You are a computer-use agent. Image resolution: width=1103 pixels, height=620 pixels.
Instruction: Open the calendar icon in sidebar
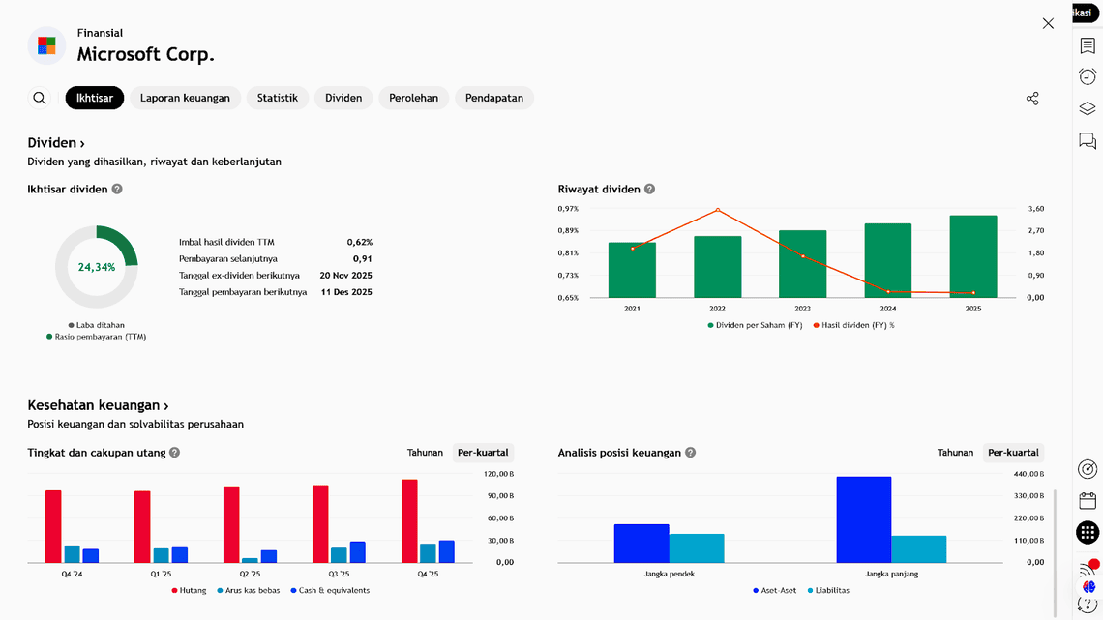tap(1088, 501)
